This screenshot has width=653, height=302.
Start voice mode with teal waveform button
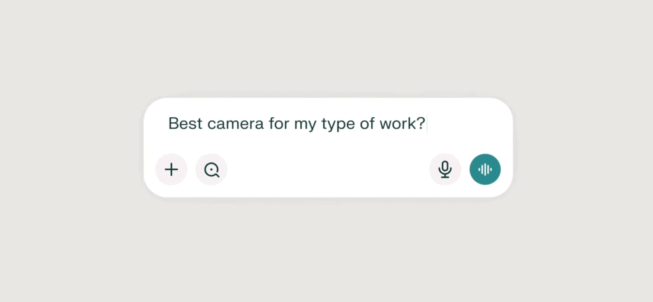pos(485,169)
